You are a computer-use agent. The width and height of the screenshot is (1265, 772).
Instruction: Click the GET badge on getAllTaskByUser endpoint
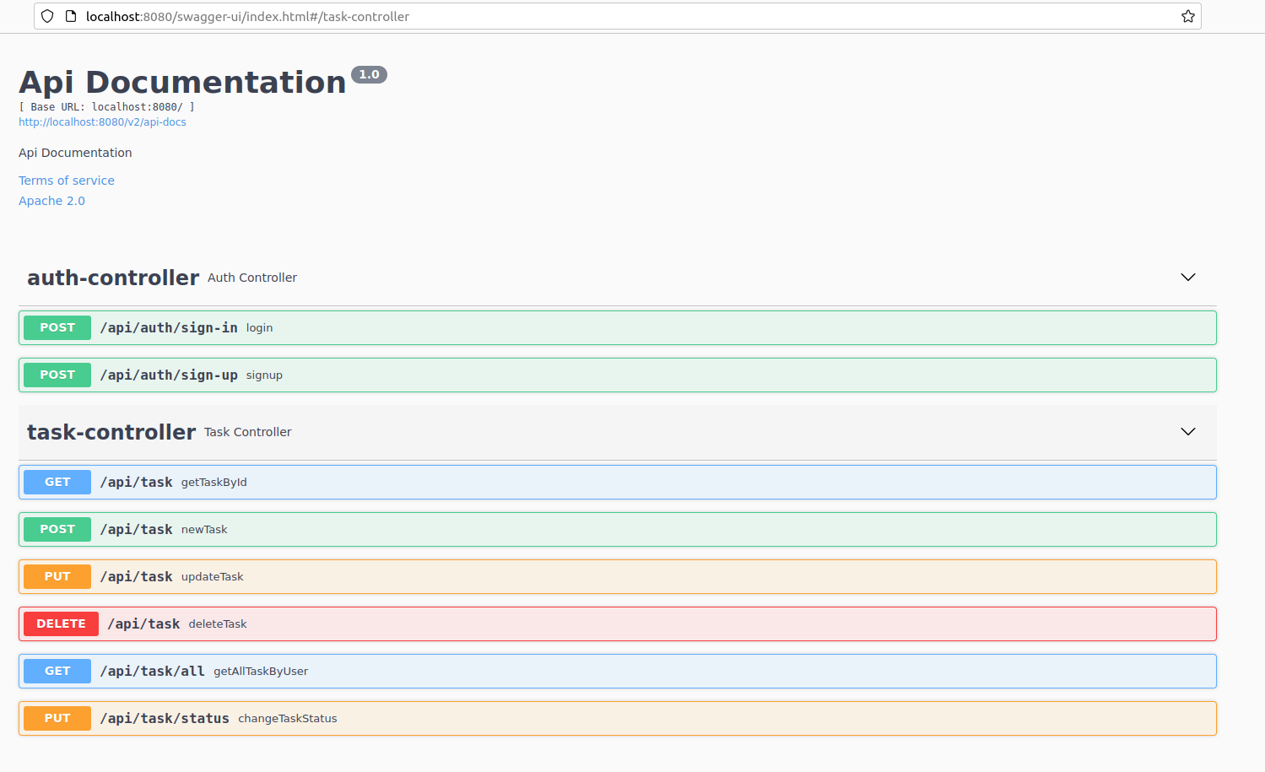coord(57,671)
